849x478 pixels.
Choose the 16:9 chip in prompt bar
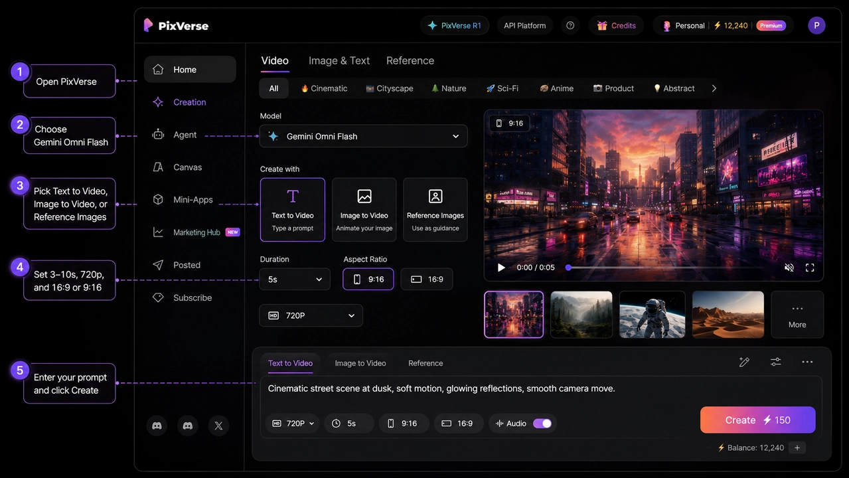pyautogui.click(x=458, y=424)
